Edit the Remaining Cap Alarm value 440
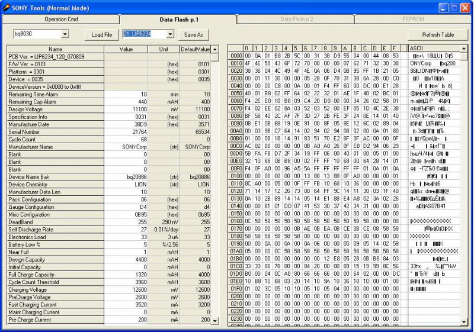The height and width of the screenshot is (332, 474). tap(126, 102)
